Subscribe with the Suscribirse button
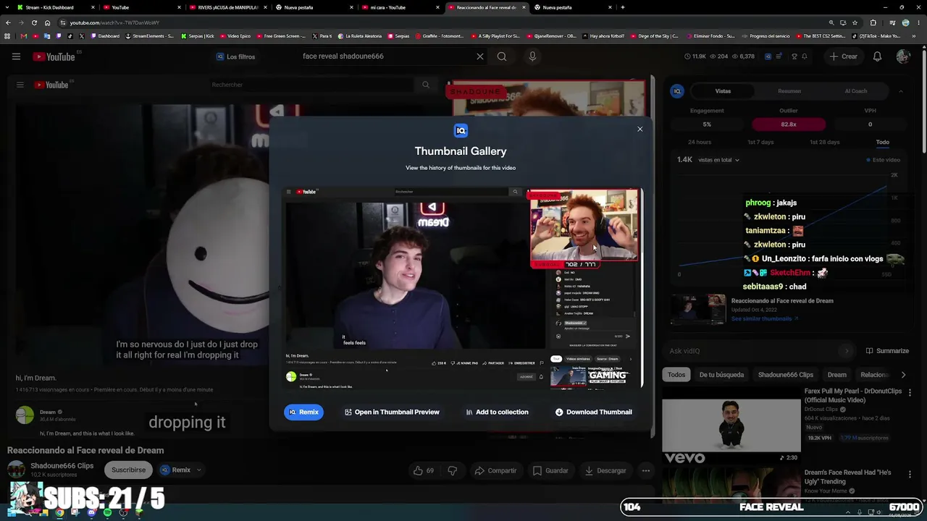This screenshot has height=521, width=927. [x=128, y=470]
